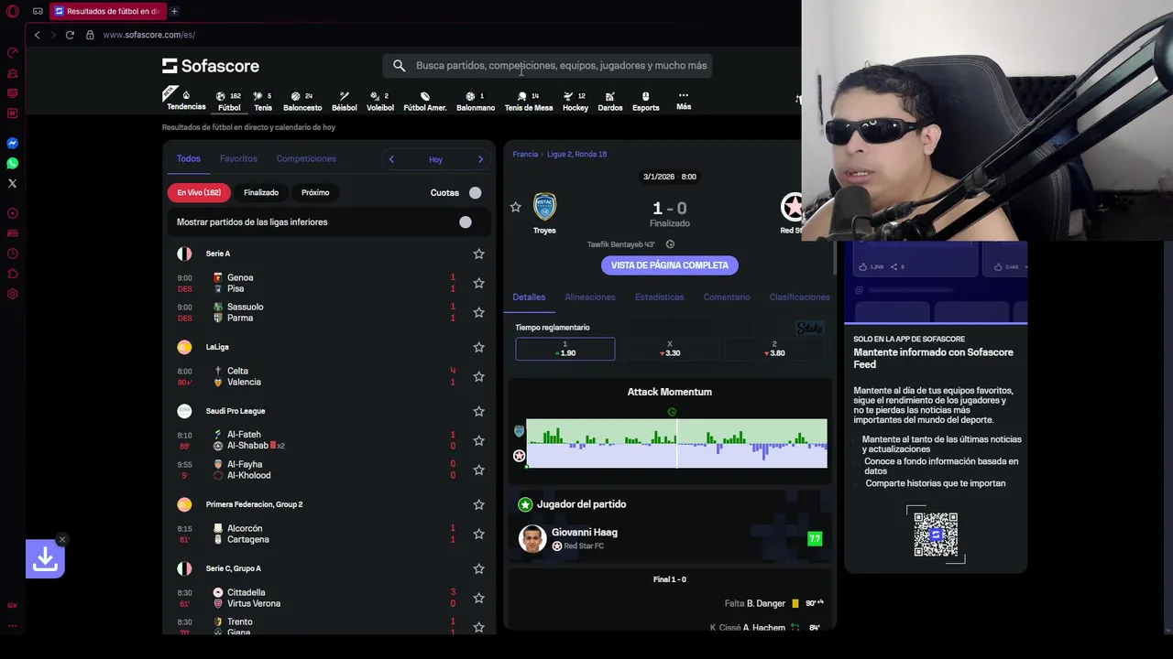
Task: Filter by En Vivo (162) matches
Action: coord(199,192)
